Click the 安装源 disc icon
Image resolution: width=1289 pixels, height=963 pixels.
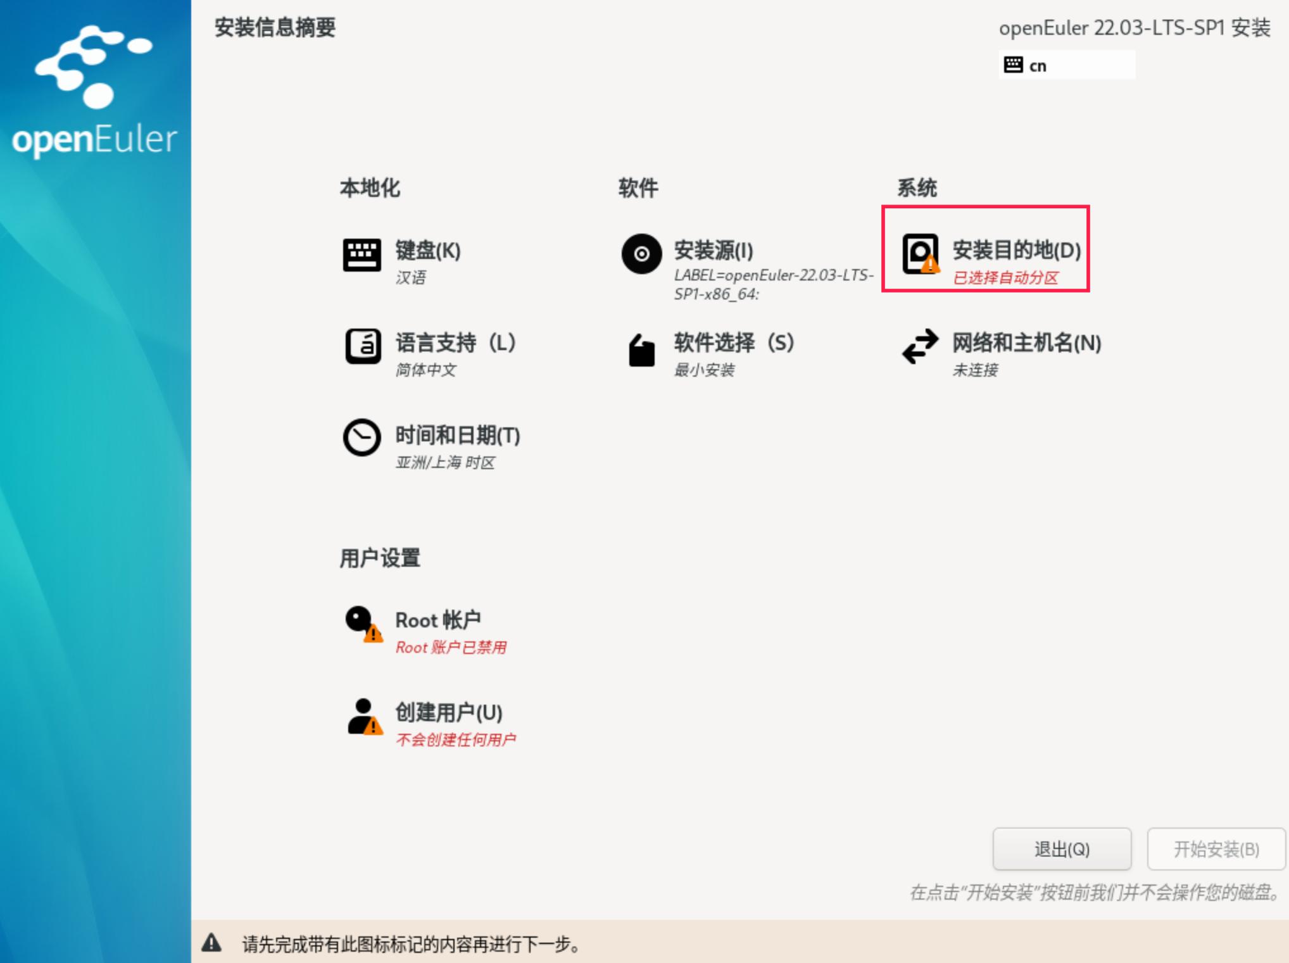click(x=641, y=254)
